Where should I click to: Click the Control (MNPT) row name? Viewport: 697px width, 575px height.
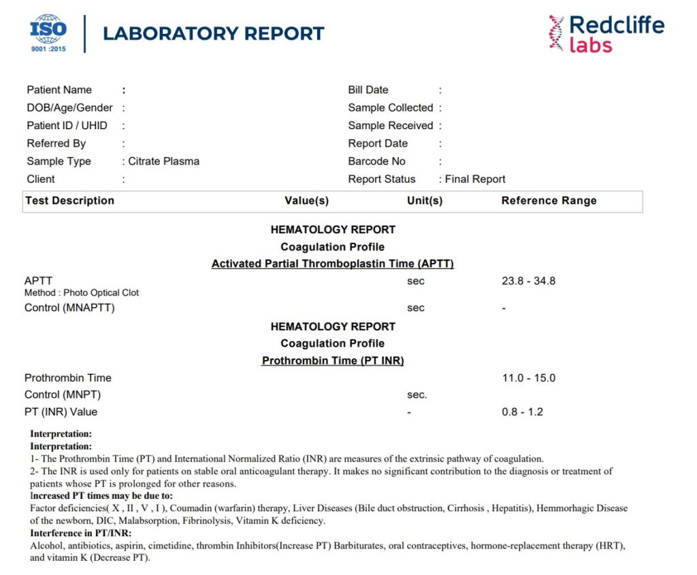coord(63,395)
